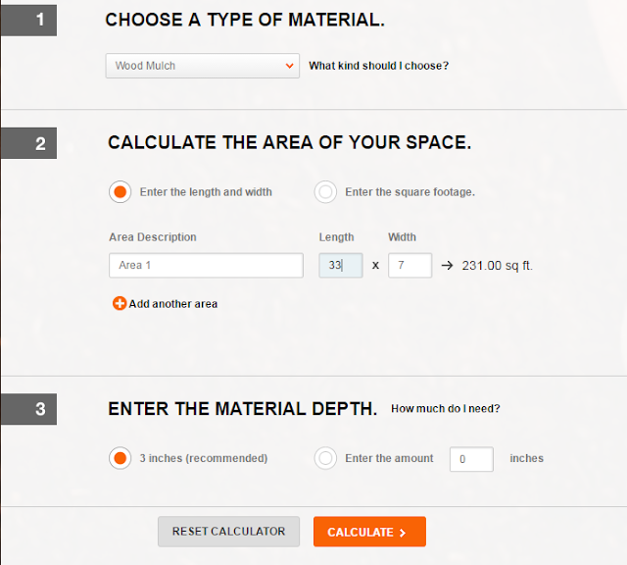Click the arrow on Calculate button
627x565 pixels.
point(403,533)
